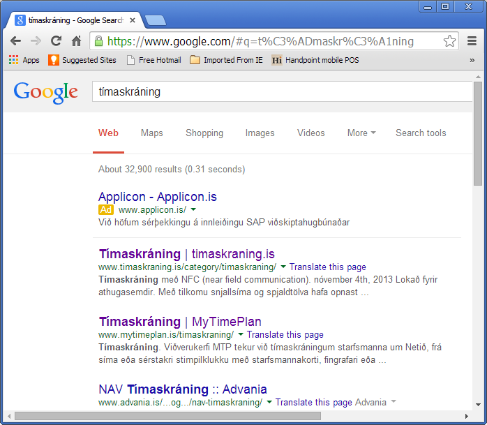Click the forward navigation arrow

click(36, 40)
